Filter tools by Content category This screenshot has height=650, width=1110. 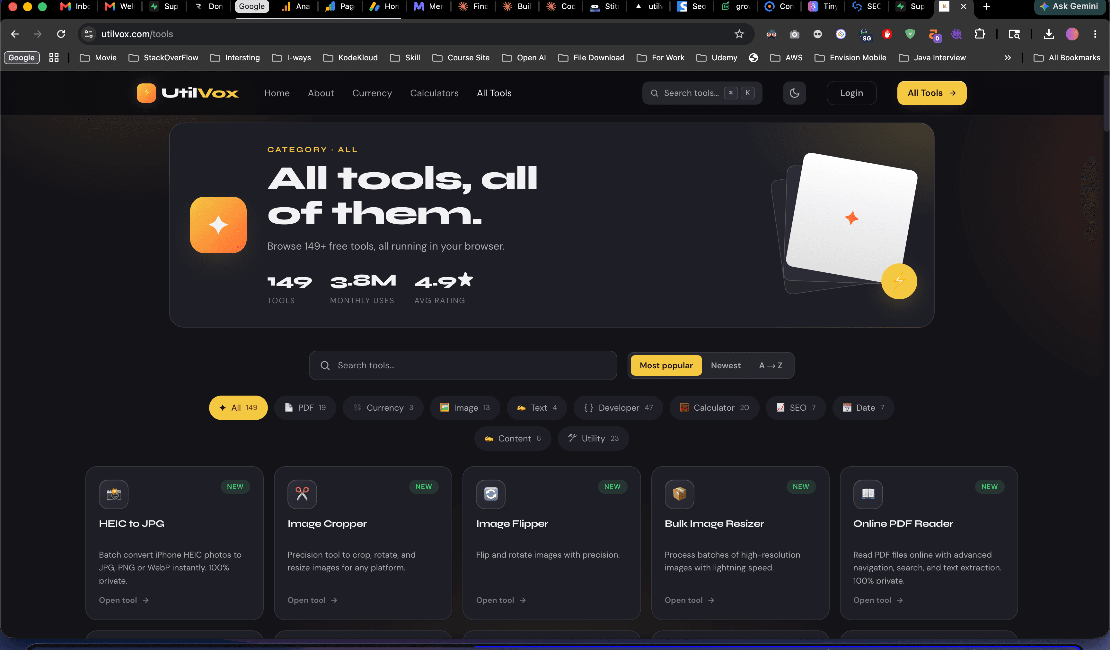point(512,438)
